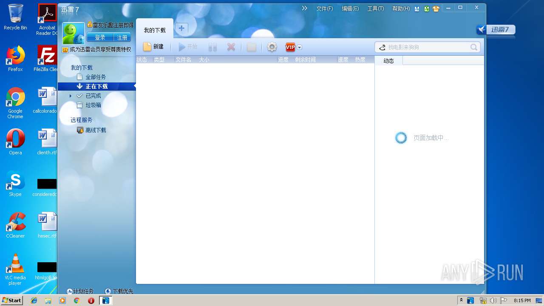Screen dimensions: 544x306
Task: Select the 动态 tab
Action: [x=388, y=61]
